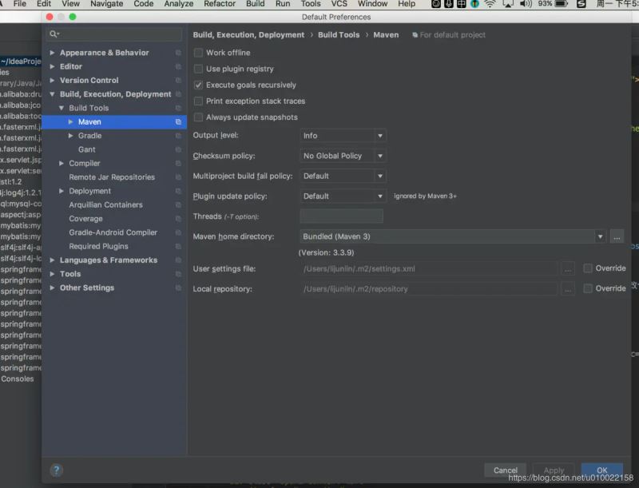Click the OK button
The height and width of the screenshot is (488, 639).
pyautogui.click(x=601, y=470)
